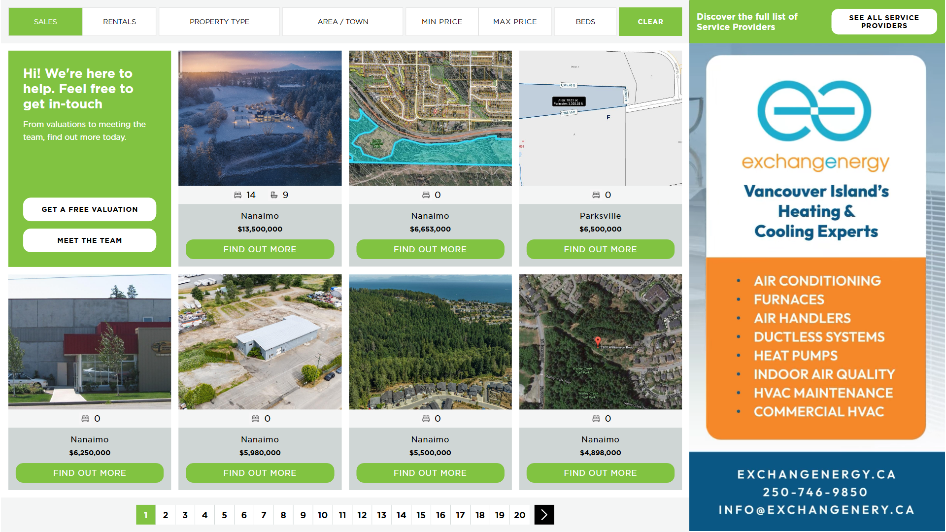Screen dimensions: 946x532
Task: Click bed icon on $6,250,000 listing
Action: click(85, 419)
